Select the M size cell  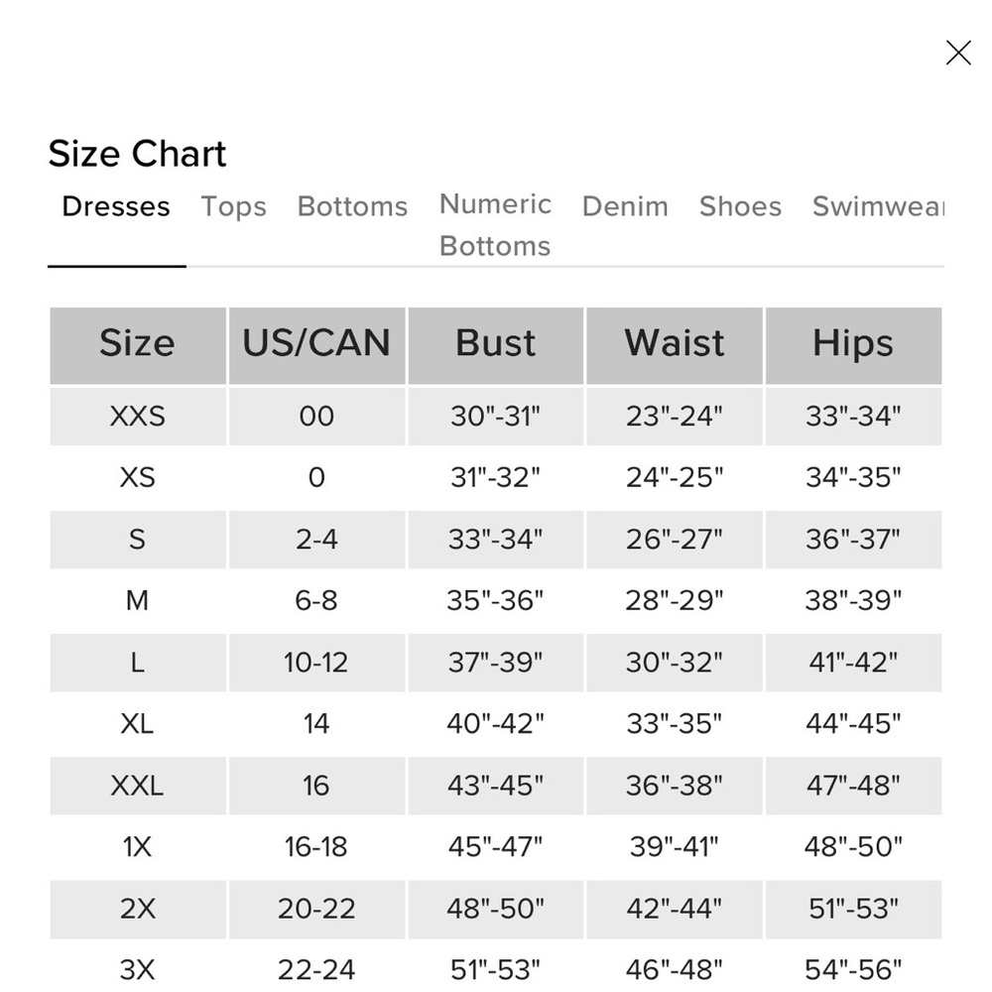(x=137, y=600)
